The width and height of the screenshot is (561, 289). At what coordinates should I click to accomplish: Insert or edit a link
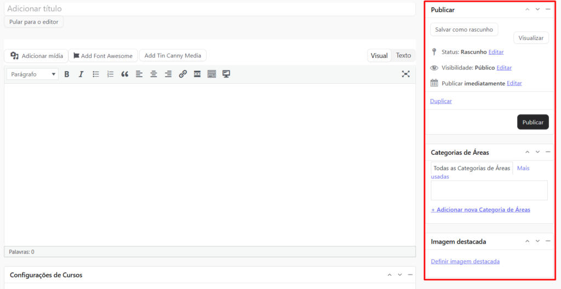pos(183,74)
